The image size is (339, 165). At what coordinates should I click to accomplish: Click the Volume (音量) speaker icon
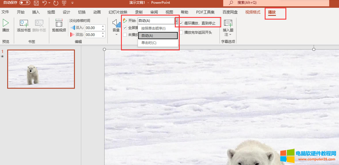point(116,24)
